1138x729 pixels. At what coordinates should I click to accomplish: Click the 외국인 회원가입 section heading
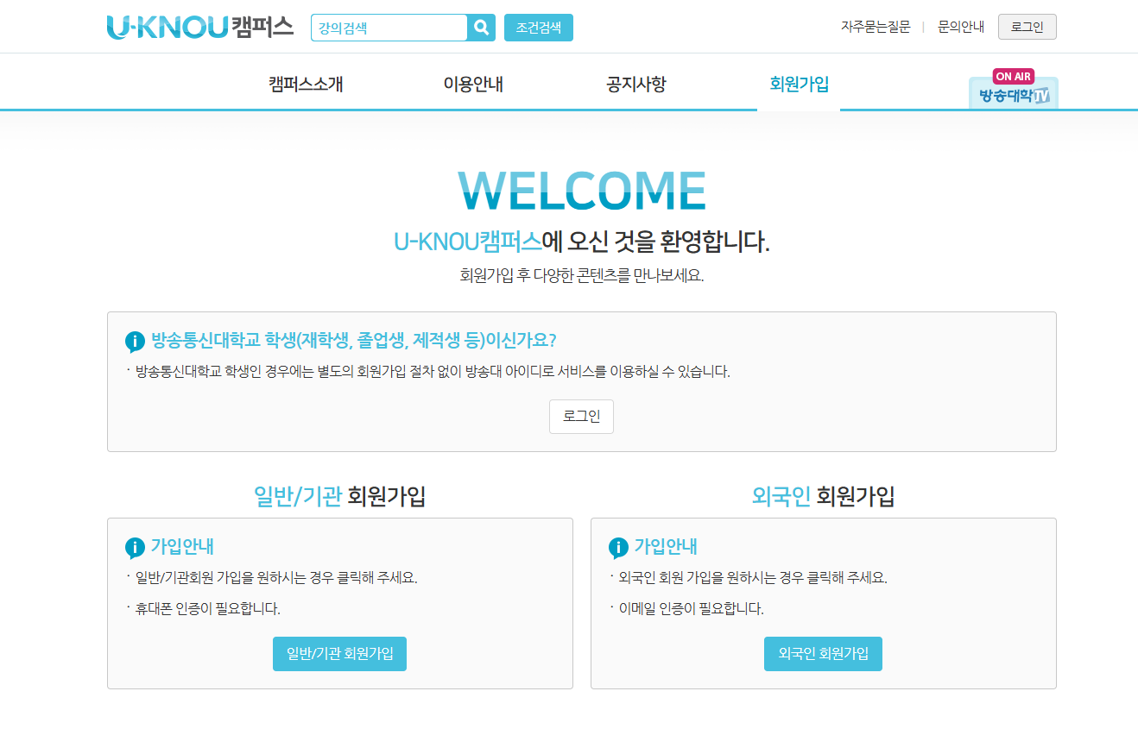(x=823, y=497)
